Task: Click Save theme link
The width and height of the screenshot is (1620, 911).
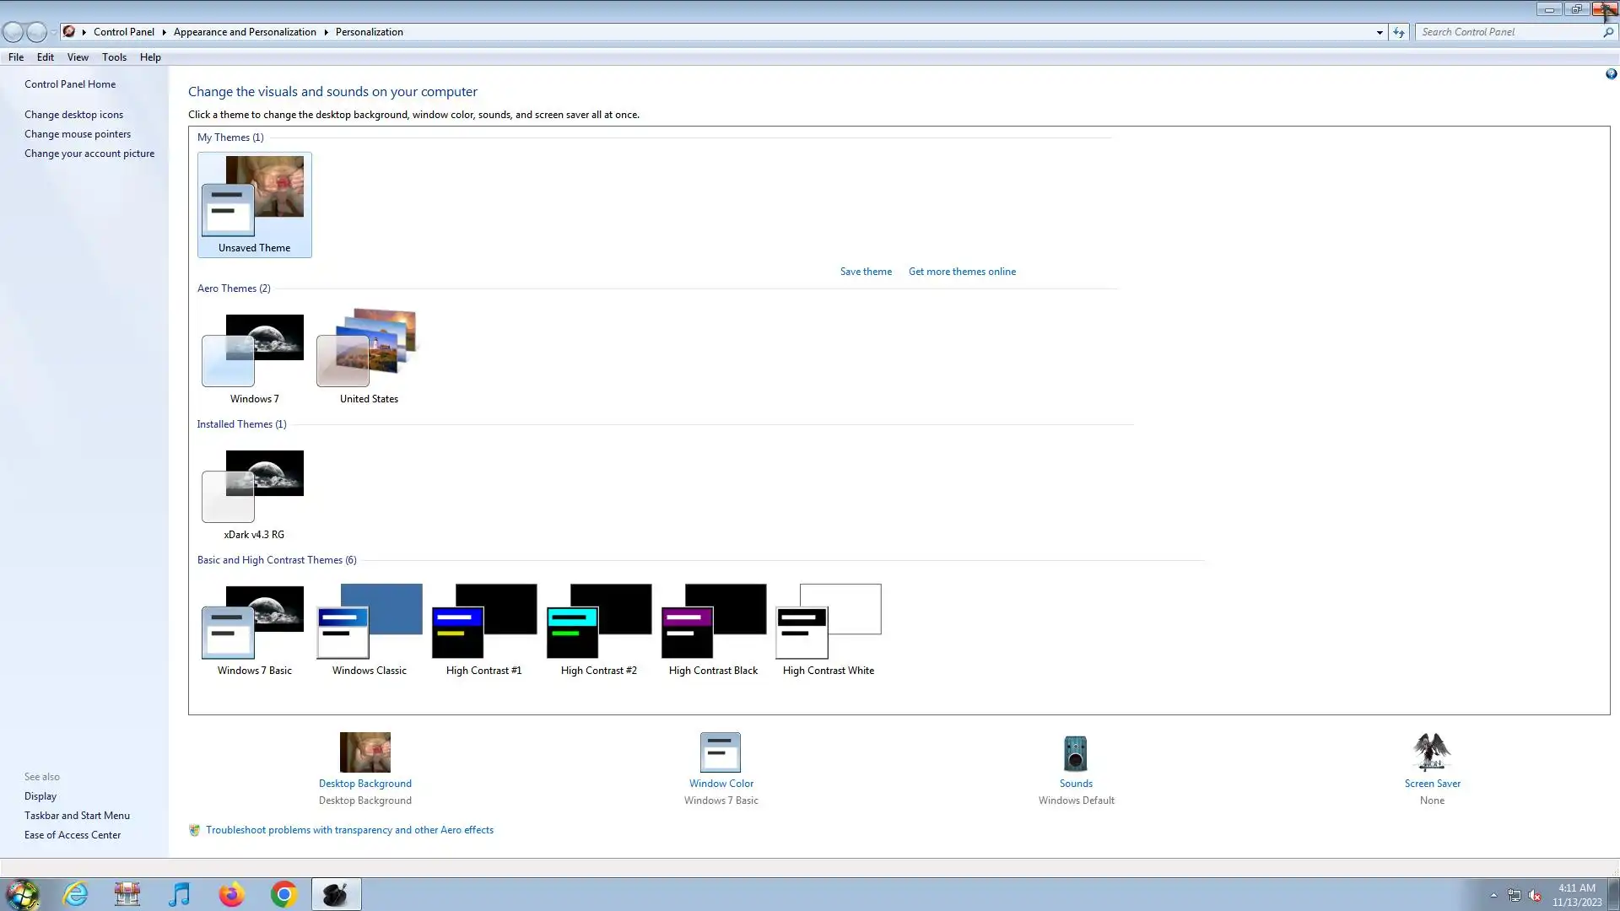Action: [866, 272]
